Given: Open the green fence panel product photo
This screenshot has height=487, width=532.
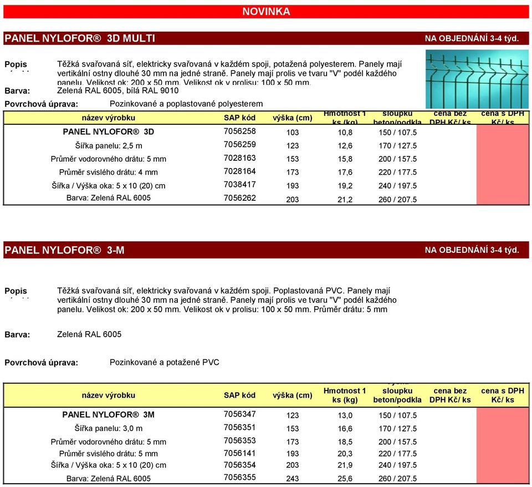Looking at the screenshot, I should [477, 79].
